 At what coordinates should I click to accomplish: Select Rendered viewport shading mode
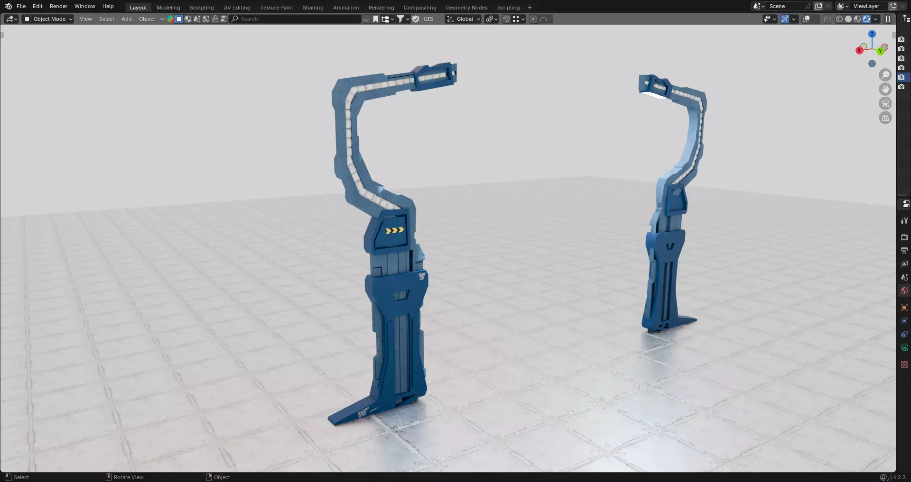(x=866, y=19)
